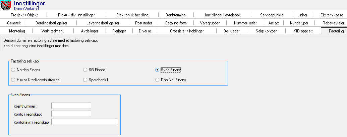Click the Innstillinger app logo icon
The height and width of the screenshot is (137, 347).
[x=6, y=5]
